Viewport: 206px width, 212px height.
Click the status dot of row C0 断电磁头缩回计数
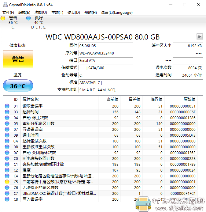coord(7,158)
